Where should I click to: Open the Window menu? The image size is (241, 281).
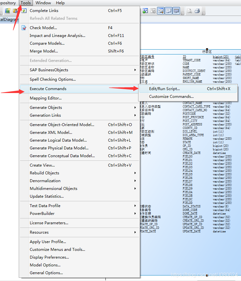tap(43, 3)
